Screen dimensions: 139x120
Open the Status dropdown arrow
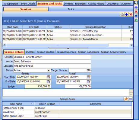49,70
